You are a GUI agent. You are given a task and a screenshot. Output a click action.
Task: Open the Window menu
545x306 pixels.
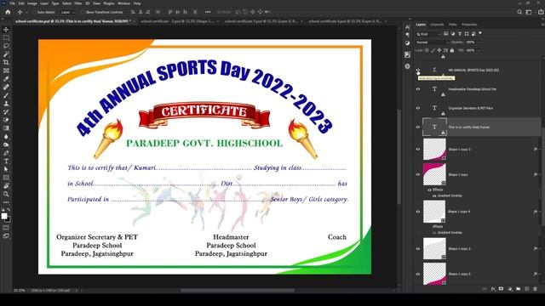pyautogui.click(x=123, y=3)
